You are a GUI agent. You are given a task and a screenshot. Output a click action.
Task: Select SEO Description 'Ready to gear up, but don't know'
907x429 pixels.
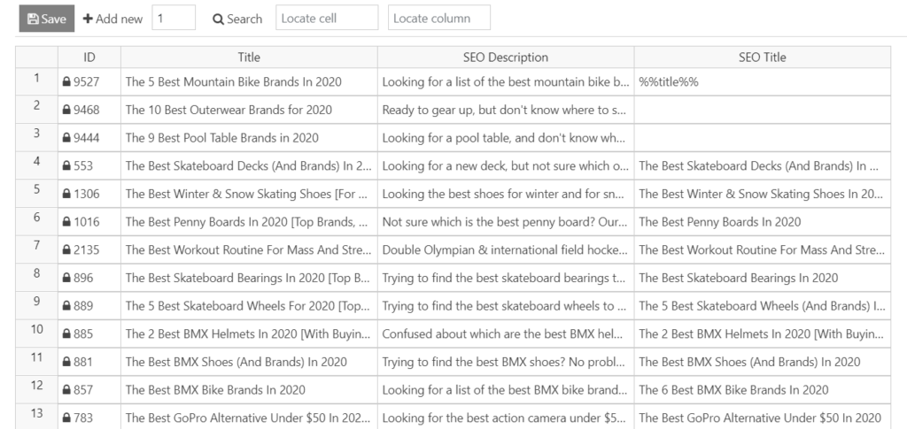pos(506,110)
